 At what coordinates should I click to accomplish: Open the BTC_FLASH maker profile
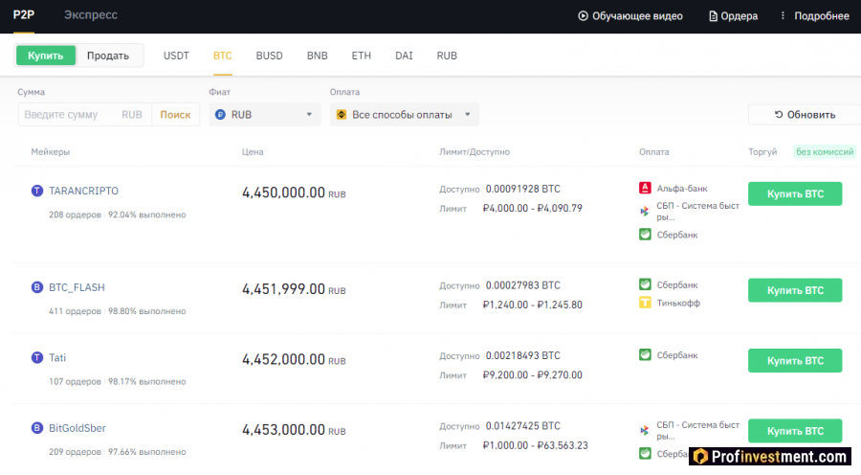pyautogui.click(x=77, y=287)
